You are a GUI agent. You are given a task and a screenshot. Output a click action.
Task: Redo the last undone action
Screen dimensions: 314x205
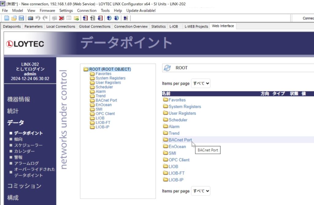pos(45,18)
